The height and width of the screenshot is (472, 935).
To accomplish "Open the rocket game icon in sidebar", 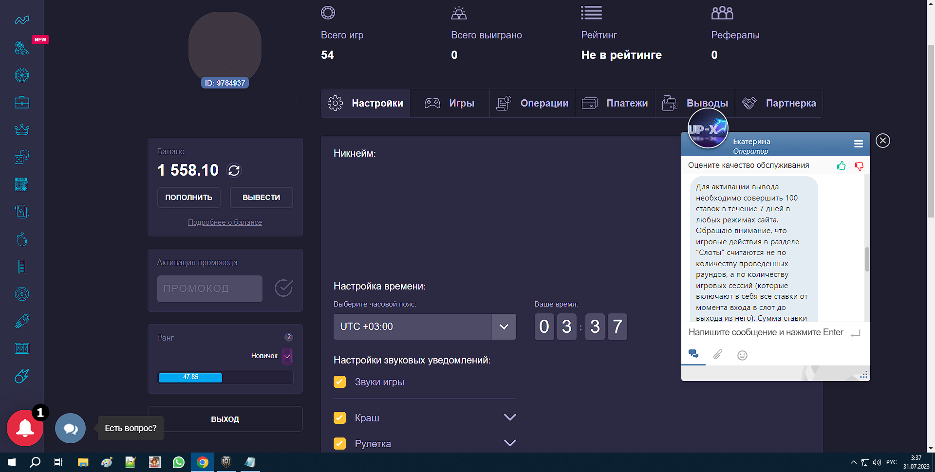I will coord(22,321).
